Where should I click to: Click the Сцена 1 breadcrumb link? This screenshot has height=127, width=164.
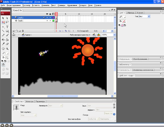point(28,35)
